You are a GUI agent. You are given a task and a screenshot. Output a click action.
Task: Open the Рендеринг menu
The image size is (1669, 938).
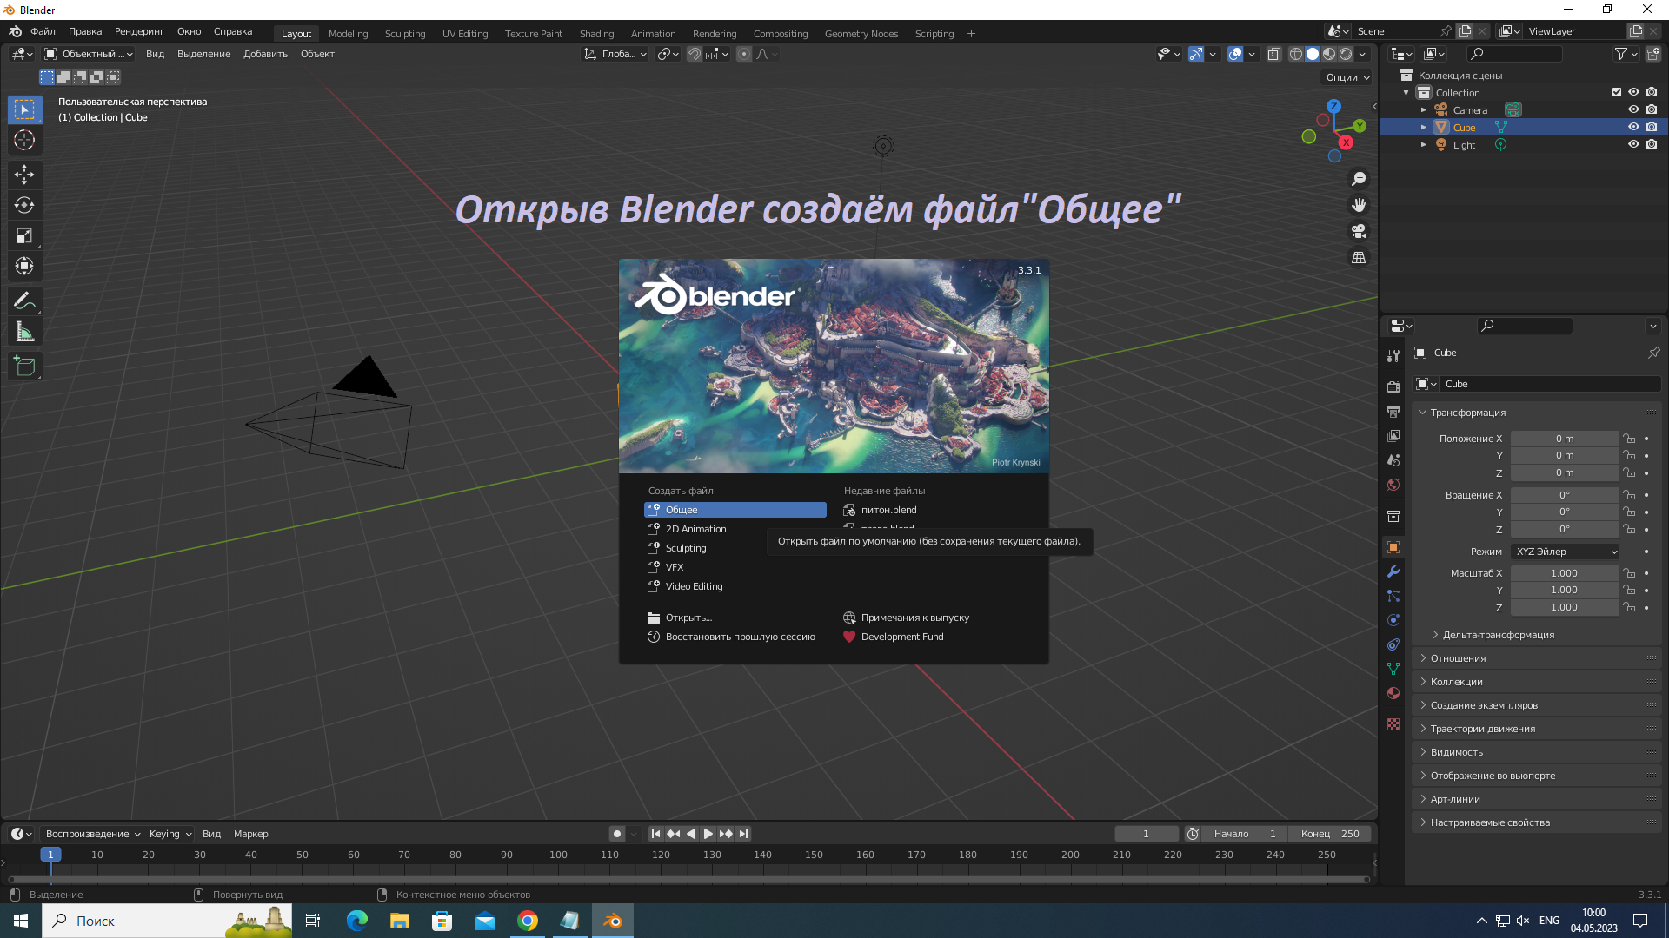click(x=139, y=31)
